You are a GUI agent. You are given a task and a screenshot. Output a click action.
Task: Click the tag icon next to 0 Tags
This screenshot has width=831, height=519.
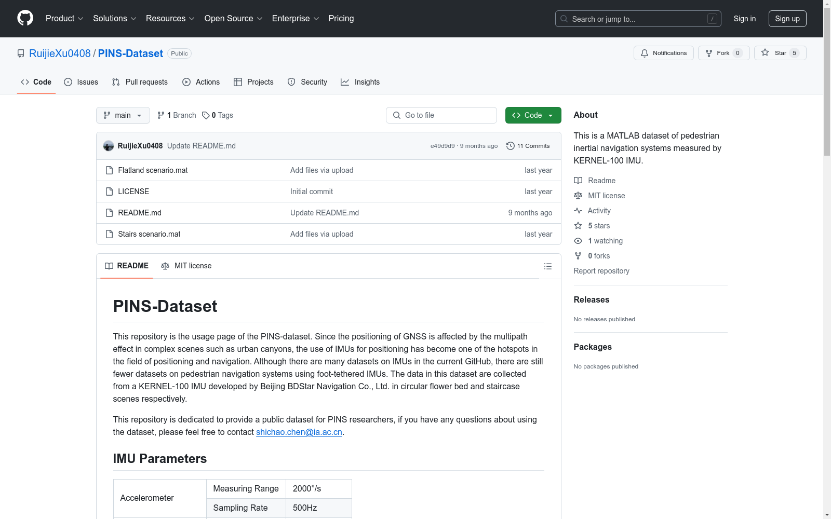pyautogui.click(x=206, y=115)
